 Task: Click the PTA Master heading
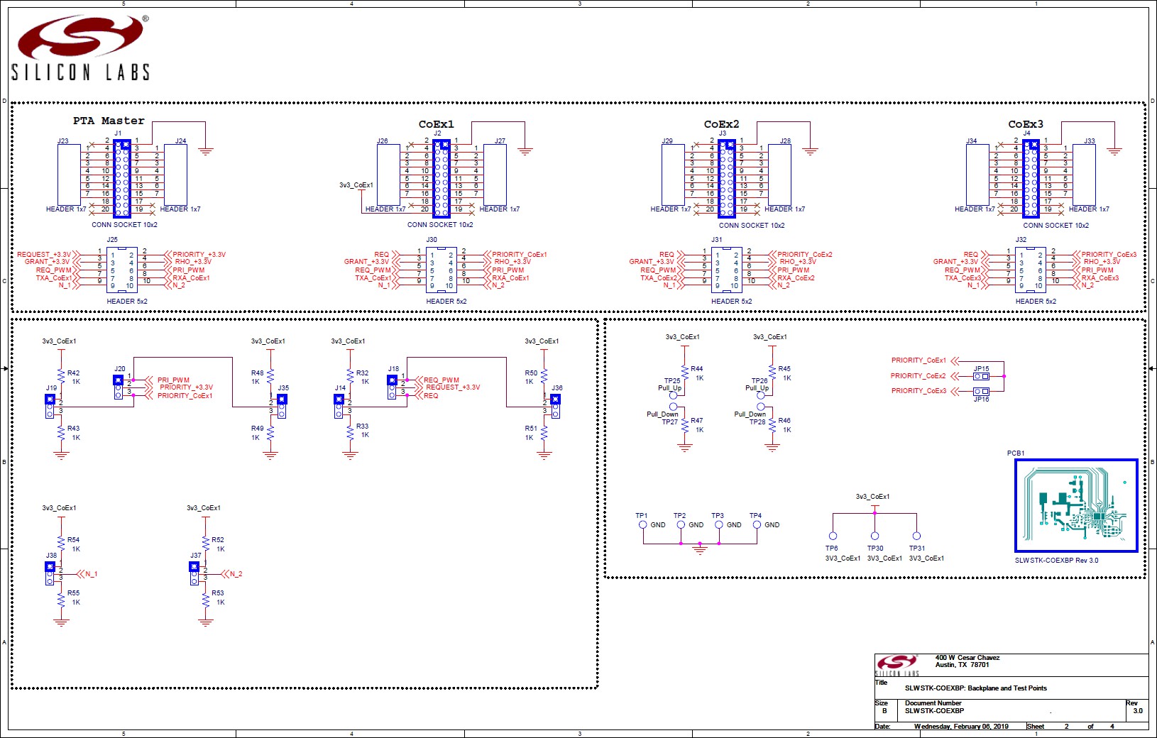[x=109, y=121]
